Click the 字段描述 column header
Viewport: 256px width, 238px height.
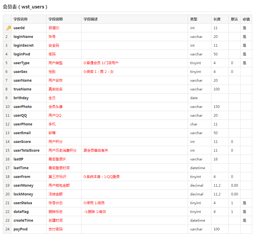pyautogui.click(x=90, y=19)
